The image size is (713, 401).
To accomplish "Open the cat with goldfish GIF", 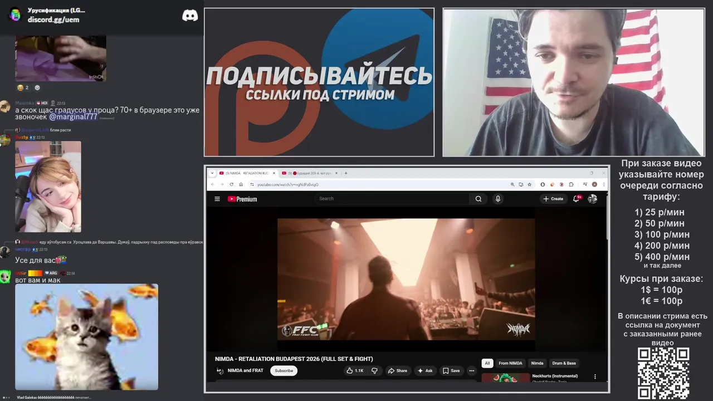I will point(86,337).
